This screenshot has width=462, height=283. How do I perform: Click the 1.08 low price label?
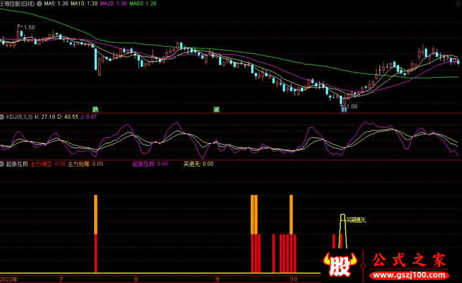(352, 107)
